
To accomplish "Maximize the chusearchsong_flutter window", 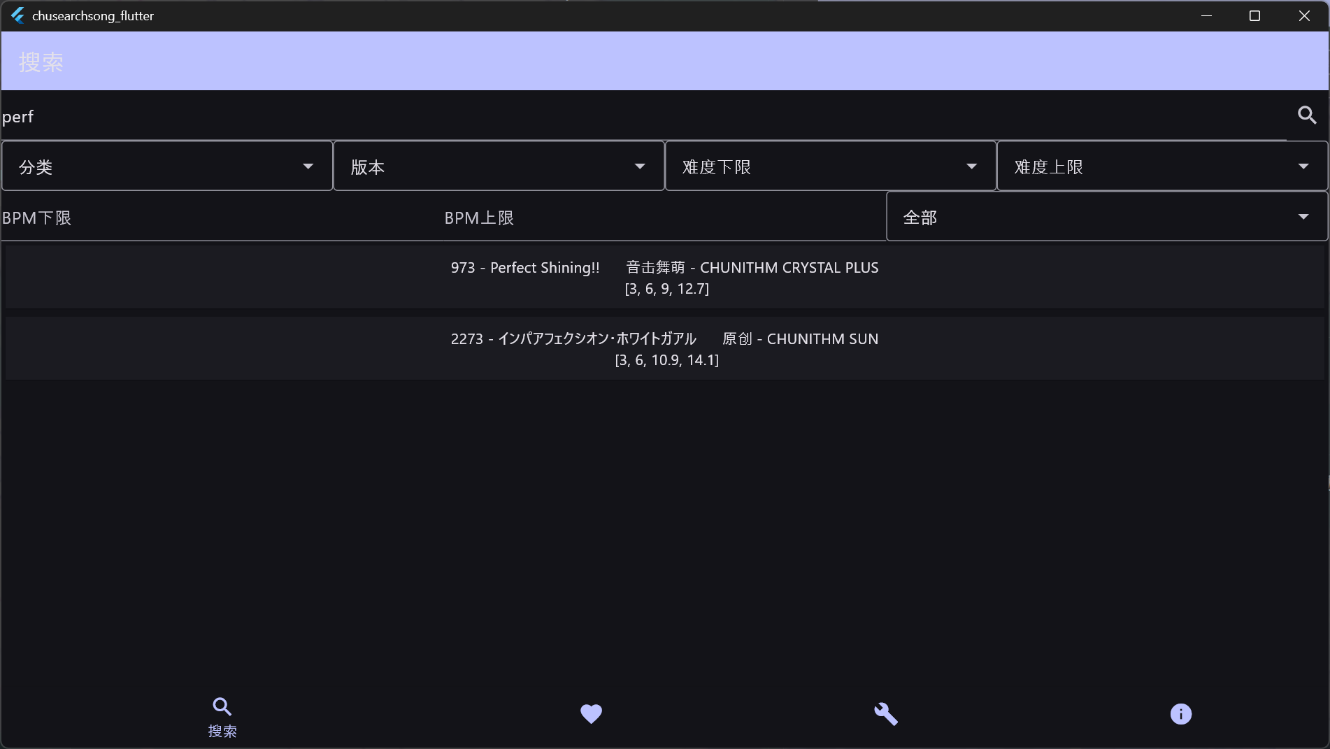I will (x=1254, y=15).
